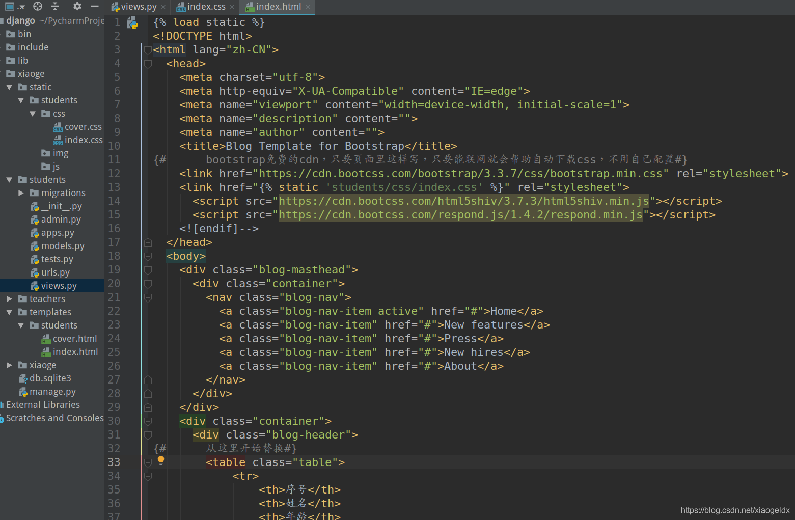This screenshot has width=795, height=520.
Task: Click the 'students/css/index.css' static path string
Action: click(x=405, y=187)
